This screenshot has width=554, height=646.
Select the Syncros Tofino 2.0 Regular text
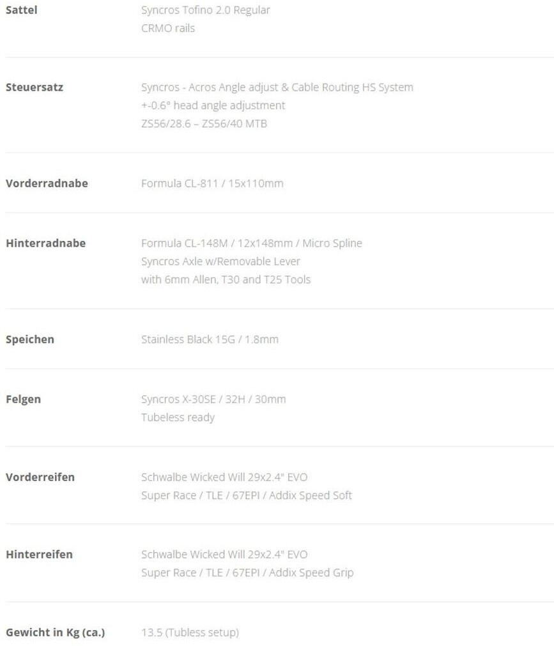point(205,10)
